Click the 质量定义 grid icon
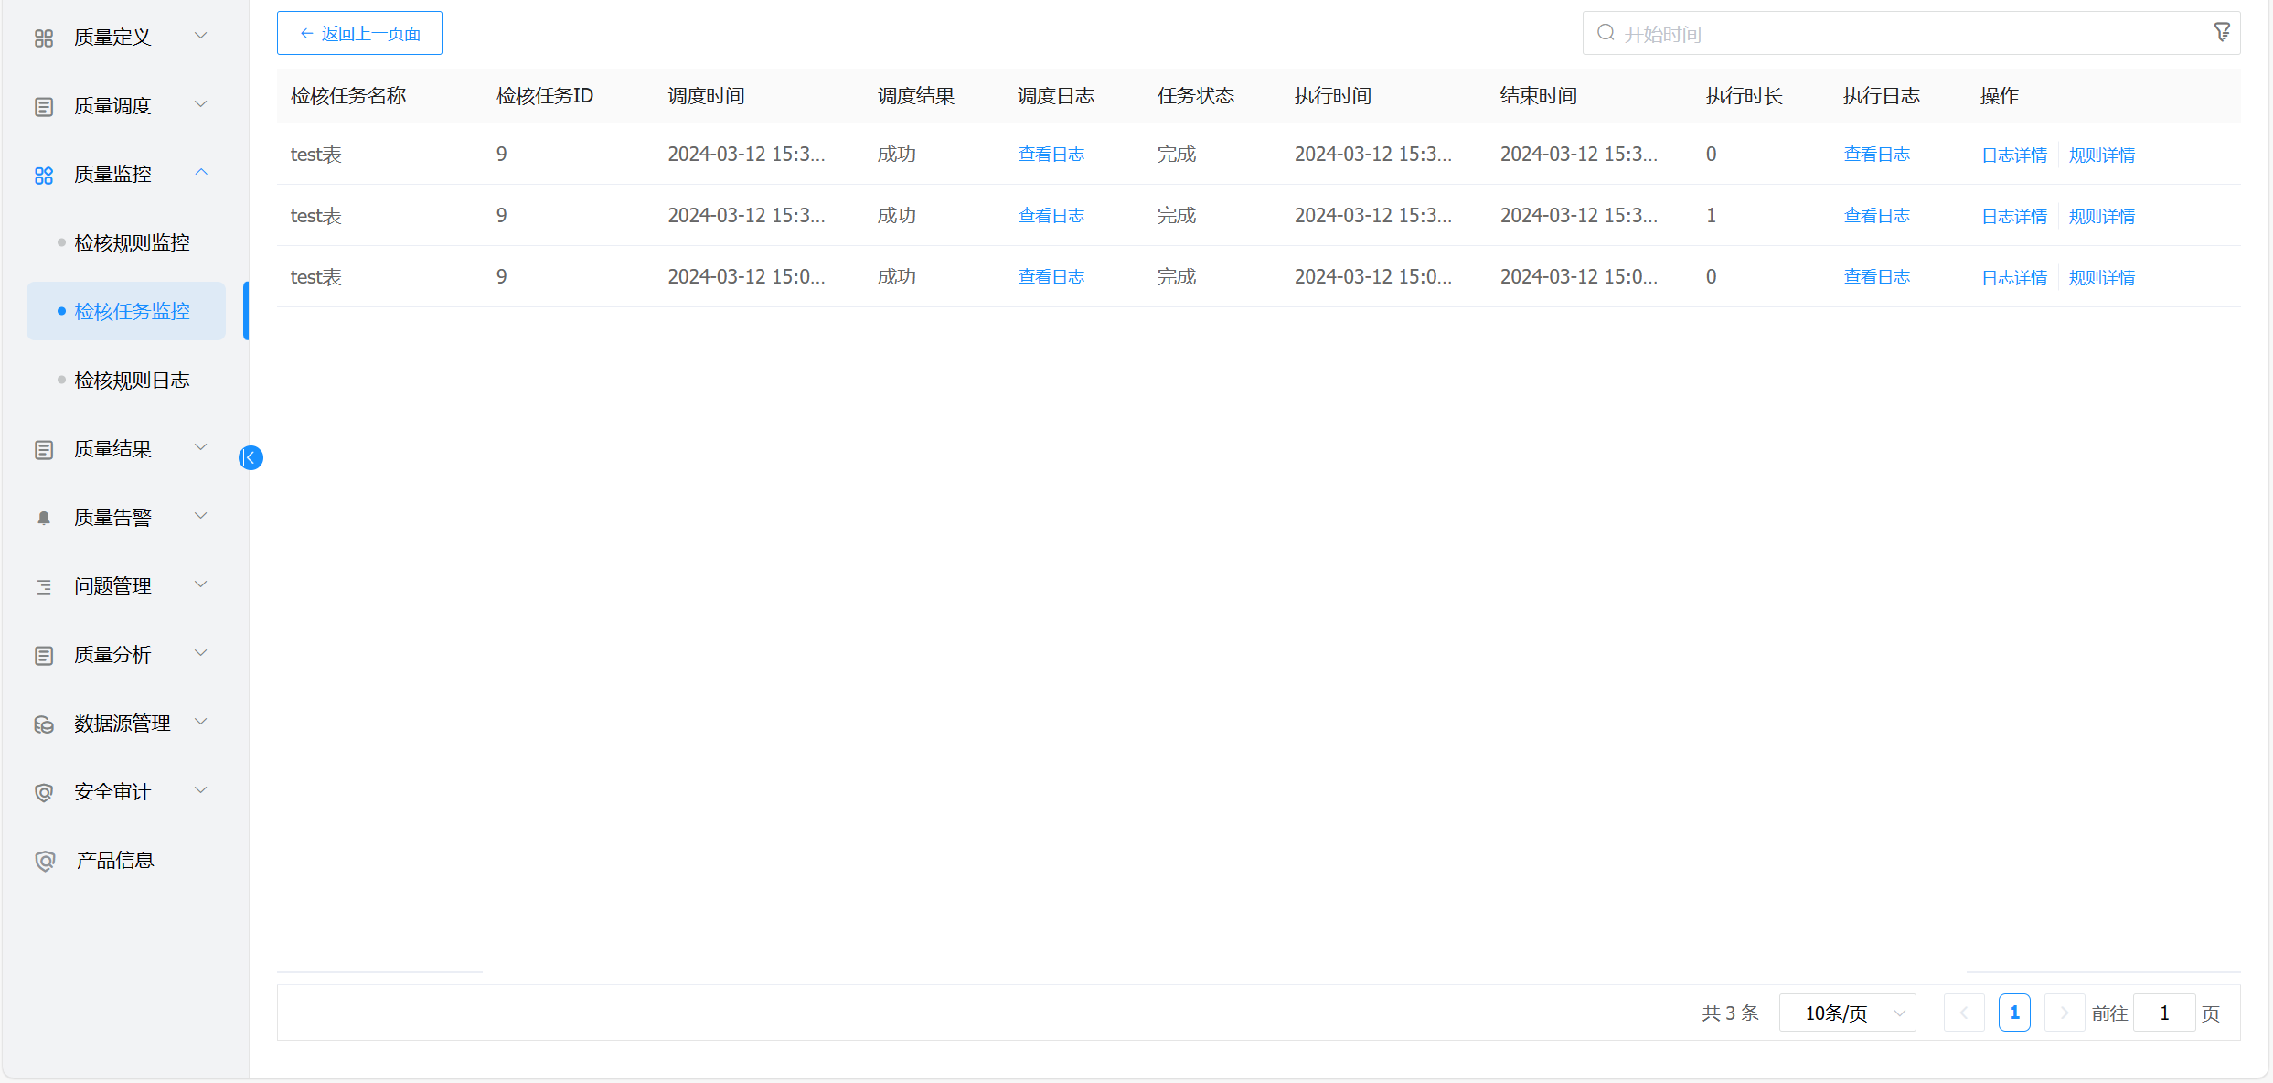2273x1083 pixels. point(44,38)
